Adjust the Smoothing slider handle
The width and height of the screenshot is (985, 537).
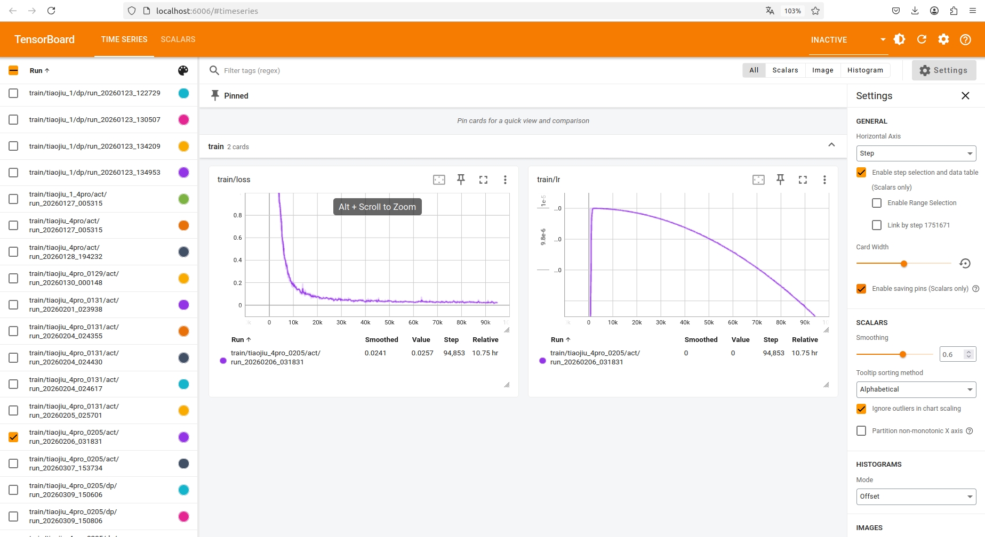pos(903,354)
